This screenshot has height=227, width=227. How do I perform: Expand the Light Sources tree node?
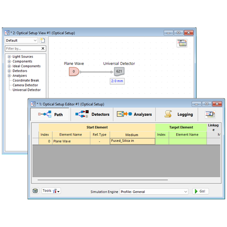9,57
